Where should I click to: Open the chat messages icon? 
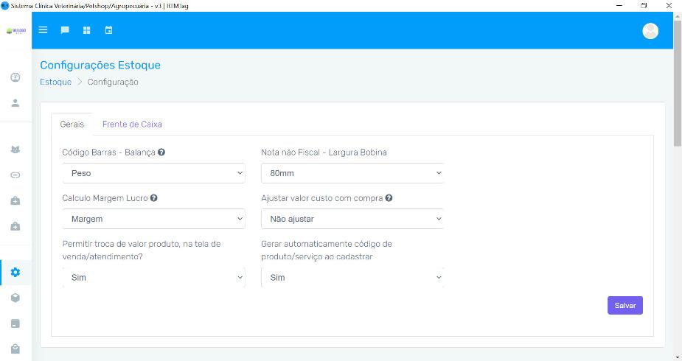point(65,30)
